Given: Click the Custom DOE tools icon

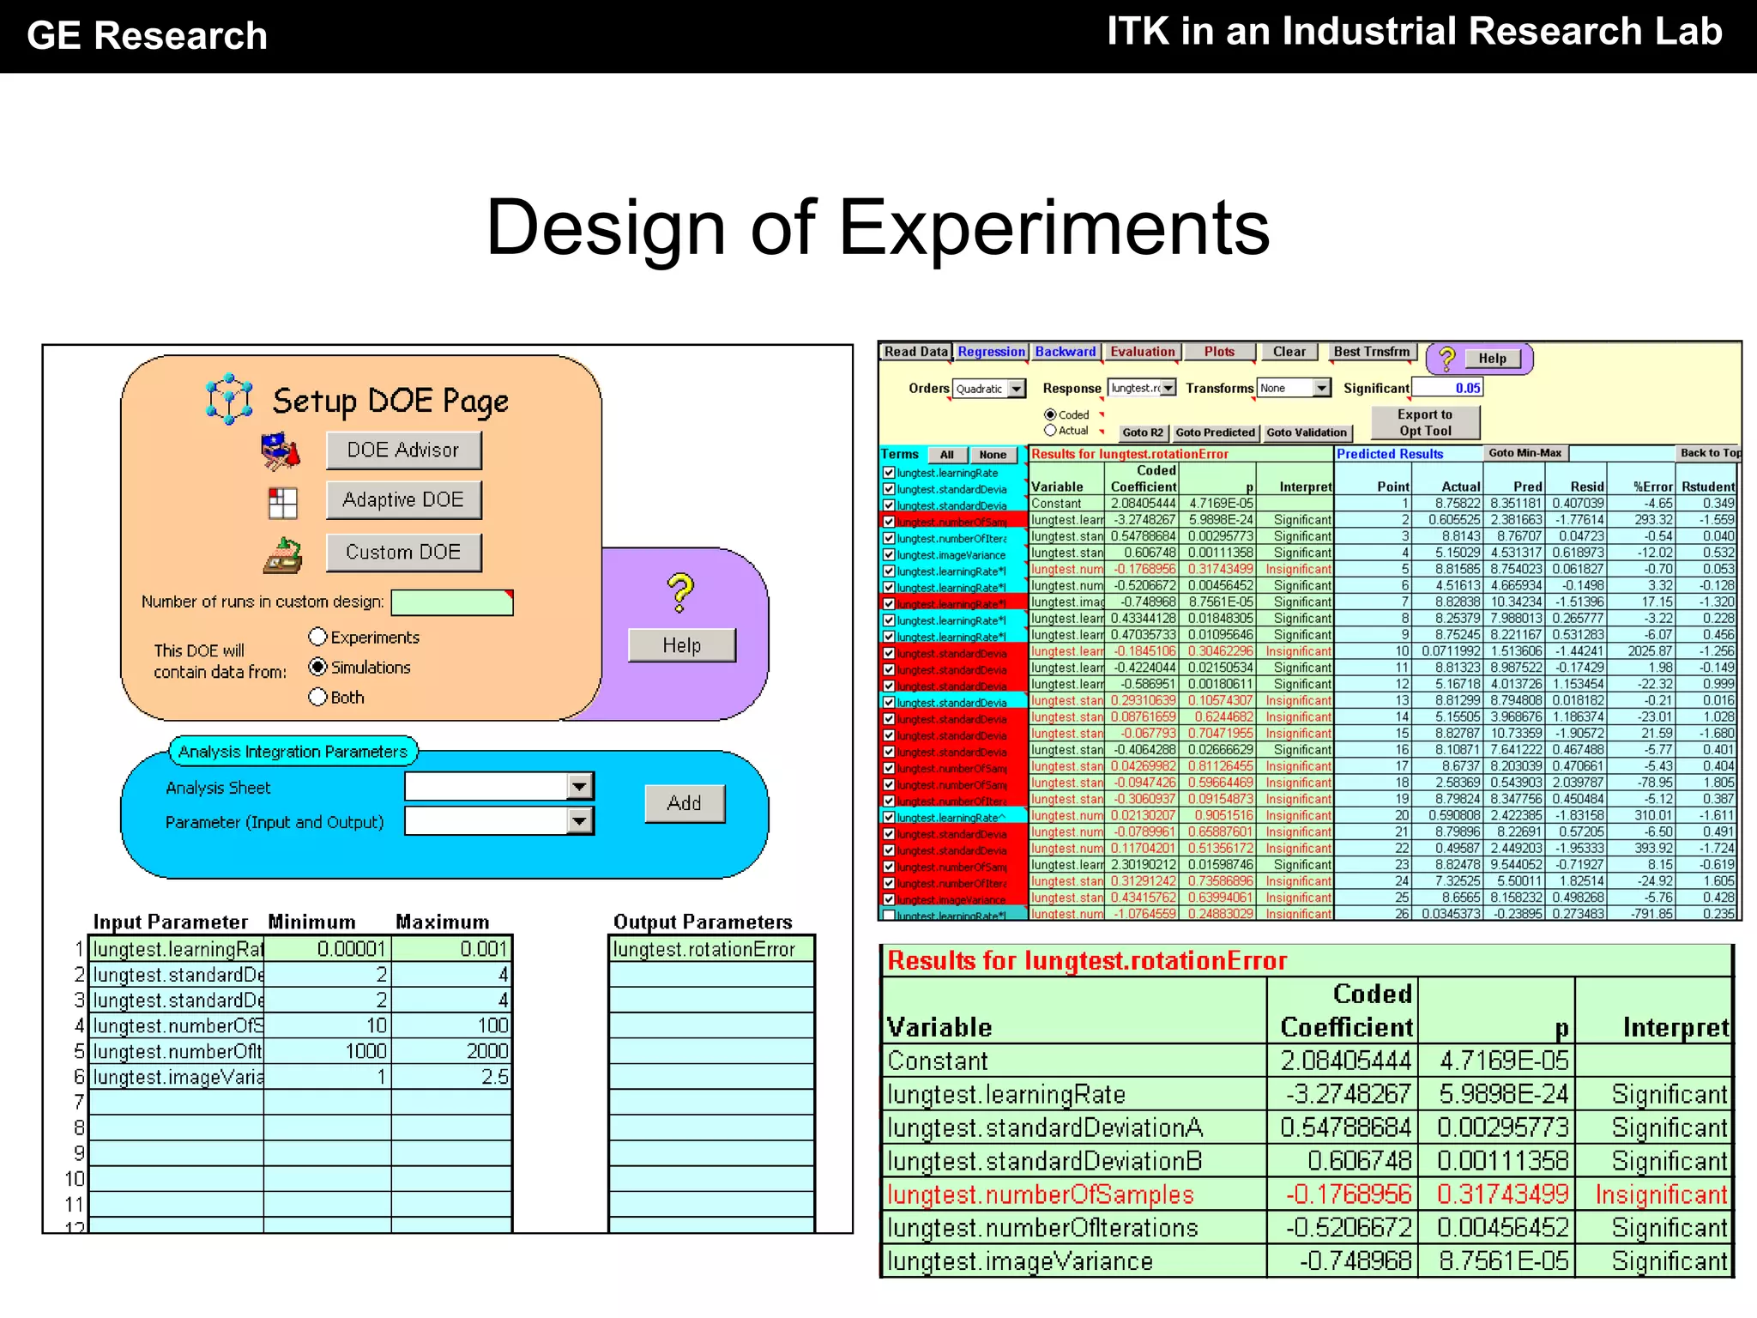Looking at the screenshot, I should [282, 555].
